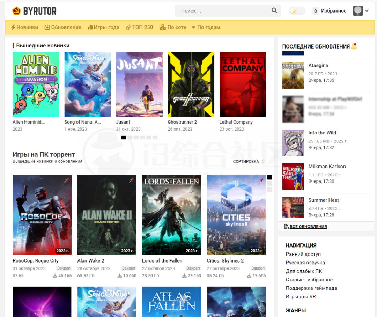Screen dimensions: 377x317
Task: Click download icon beside 29 163
Action: tap(184, 276)
